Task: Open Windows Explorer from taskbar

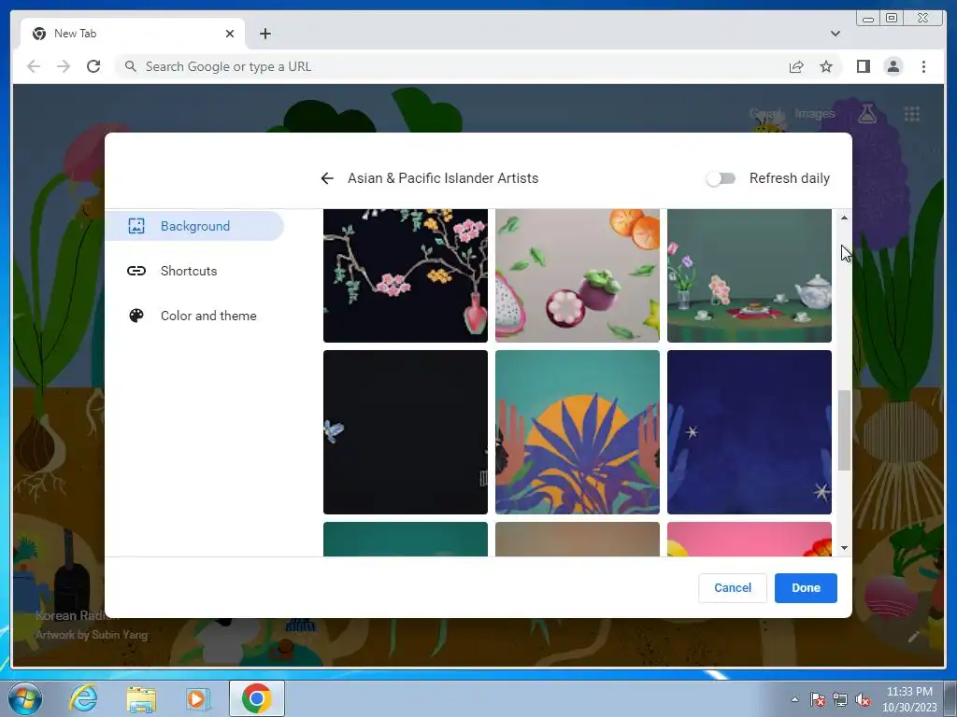Action: point(141,698)
